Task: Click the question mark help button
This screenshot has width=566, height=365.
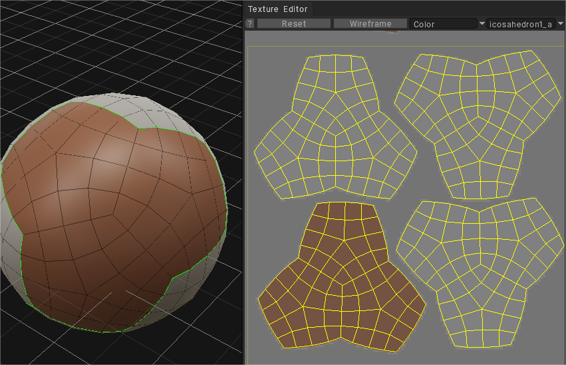Action: [x=250, y=24]
